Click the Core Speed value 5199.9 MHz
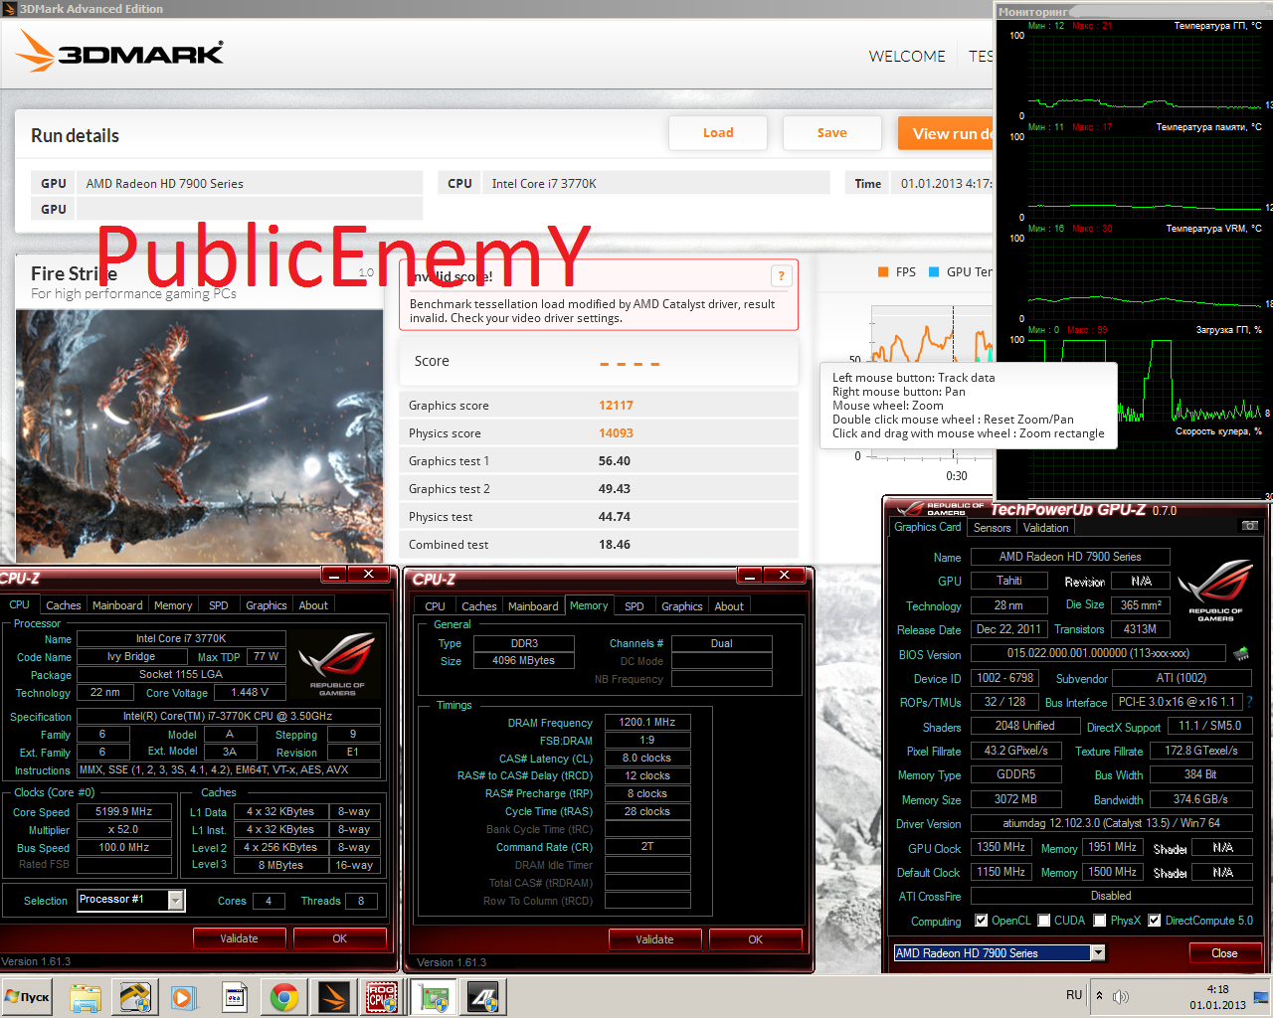 tap(123, 811)
